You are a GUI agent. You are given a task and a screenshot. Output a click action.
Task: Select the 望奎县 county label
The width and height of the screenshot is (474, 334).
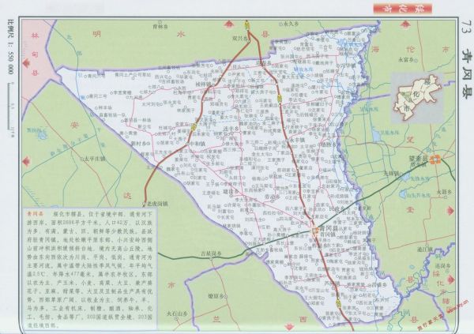419,158
